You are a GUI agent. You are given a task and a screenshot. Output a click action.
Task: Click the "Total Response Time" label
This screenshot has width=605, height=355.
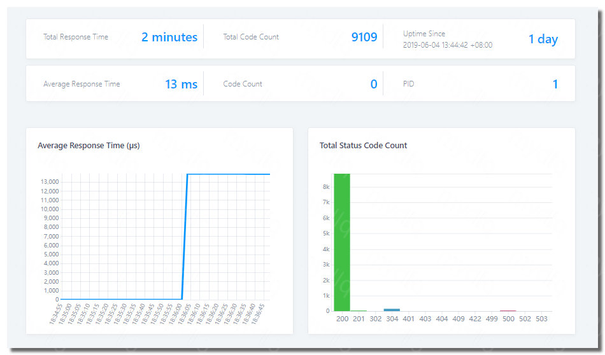coord(76,37)
